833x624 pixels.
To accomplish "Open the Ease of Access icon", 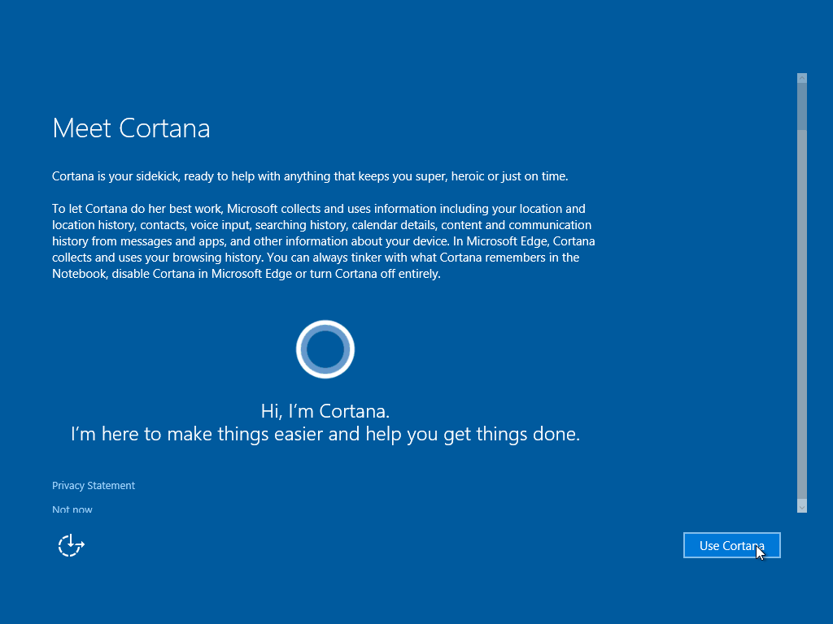I will [72, 545].
